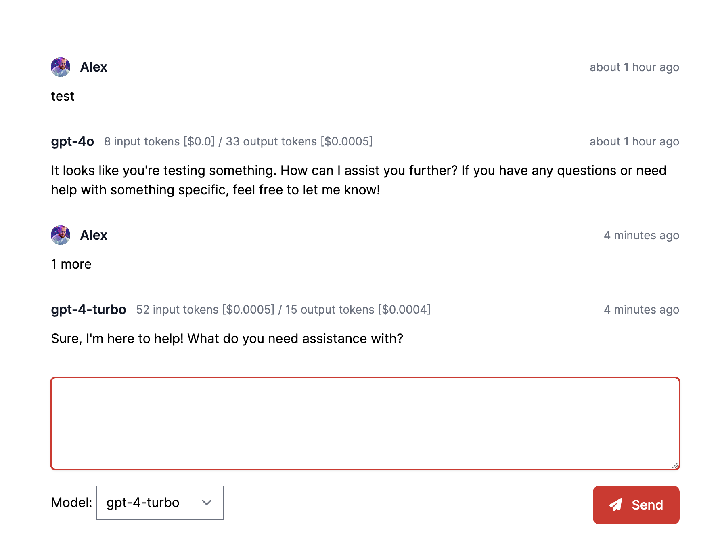The width and height of the screenshot is (720, 539).
Task: Click the textarea resize handle corner
Action: 675,465
